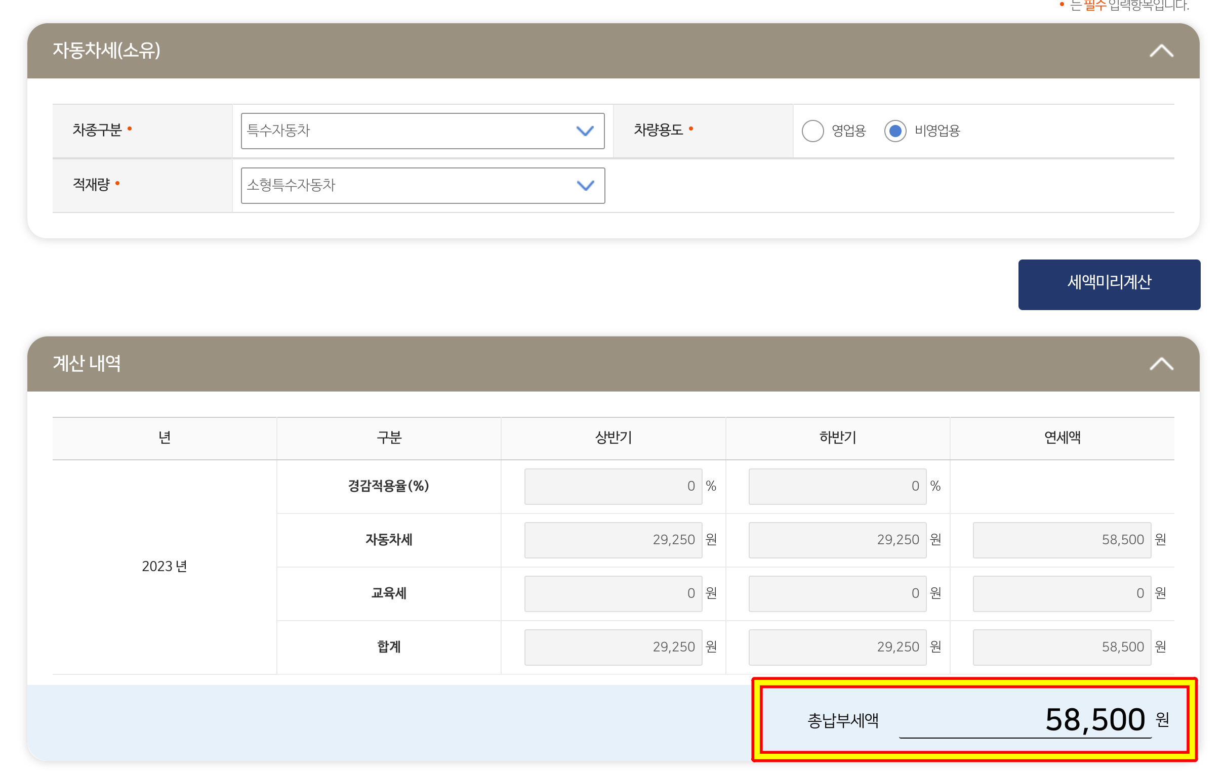The image size is (1224, 777).
Task: Collapse the 계산 내역 section chevron
Action: (x=1160, y=364)
